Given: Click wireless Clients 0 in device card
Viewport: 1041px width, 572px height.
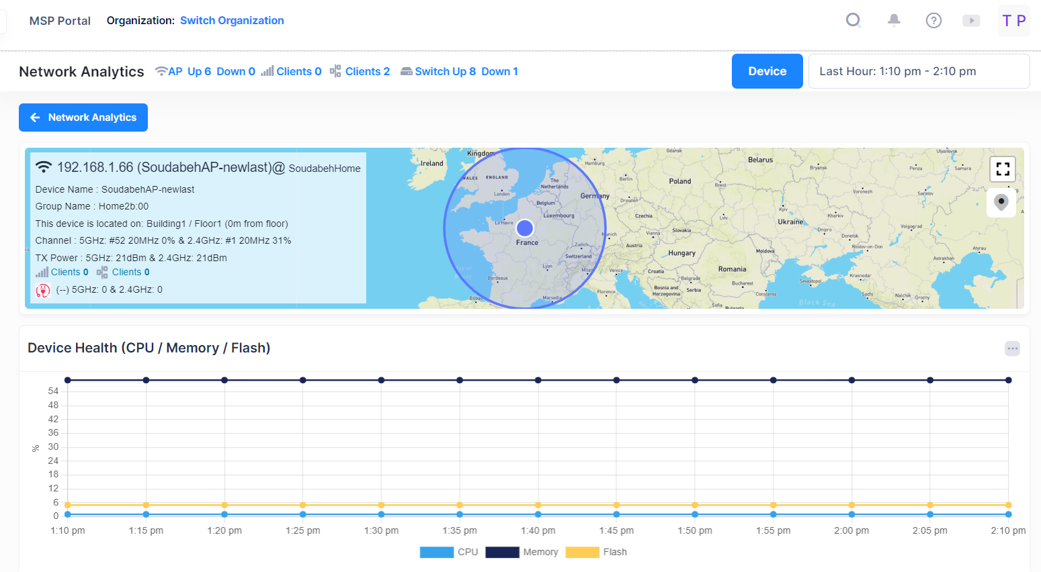Looking at the screenshot, I should [x=70, y=272].
